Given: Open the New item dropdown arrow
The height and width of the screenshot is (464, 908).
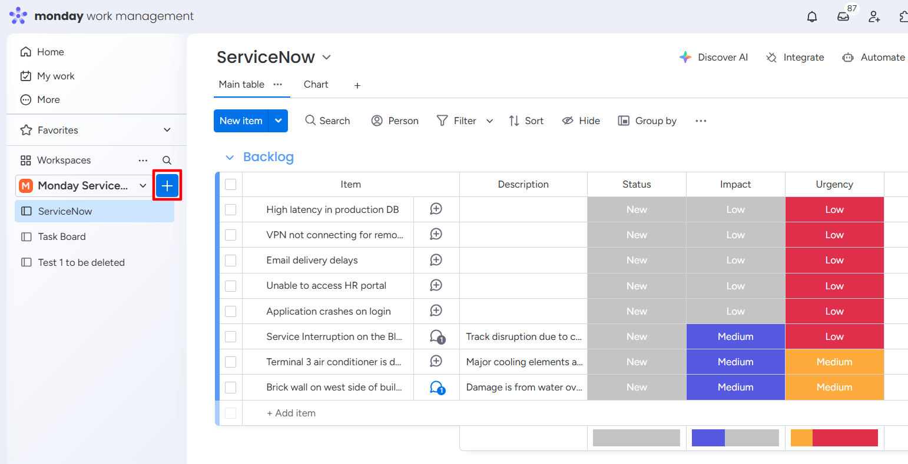Looking at the screenshot, I should [278, 121].
